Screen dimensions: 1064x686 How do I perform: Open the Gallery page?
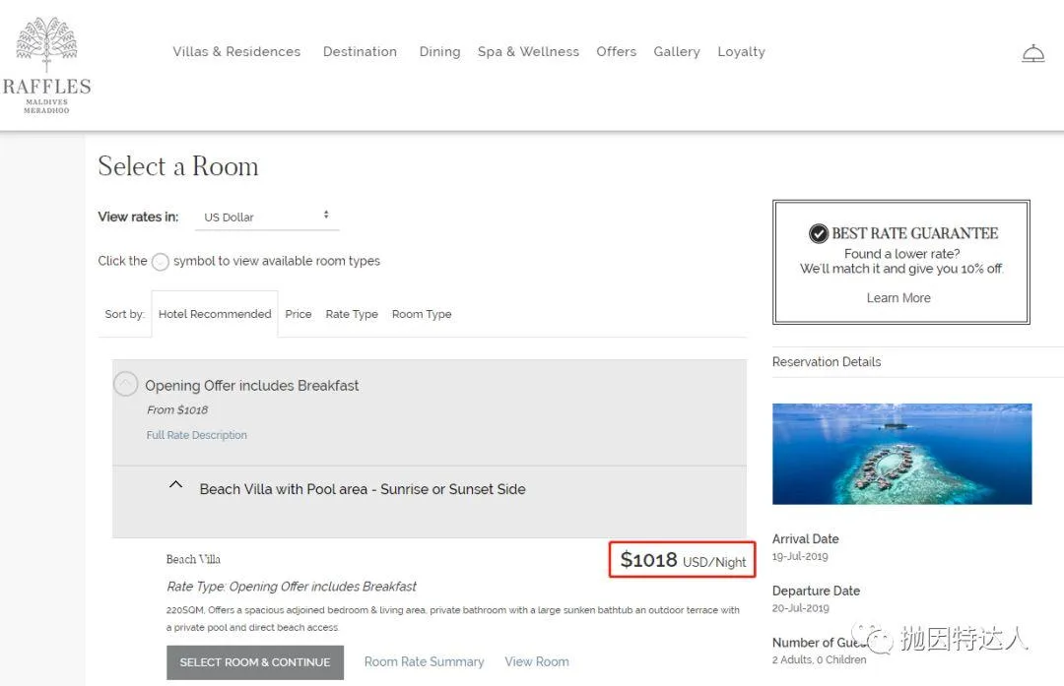676,52
